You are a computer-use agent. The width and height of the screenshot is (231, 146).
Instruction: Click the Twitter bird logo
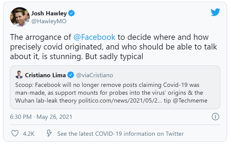[215, 12]
